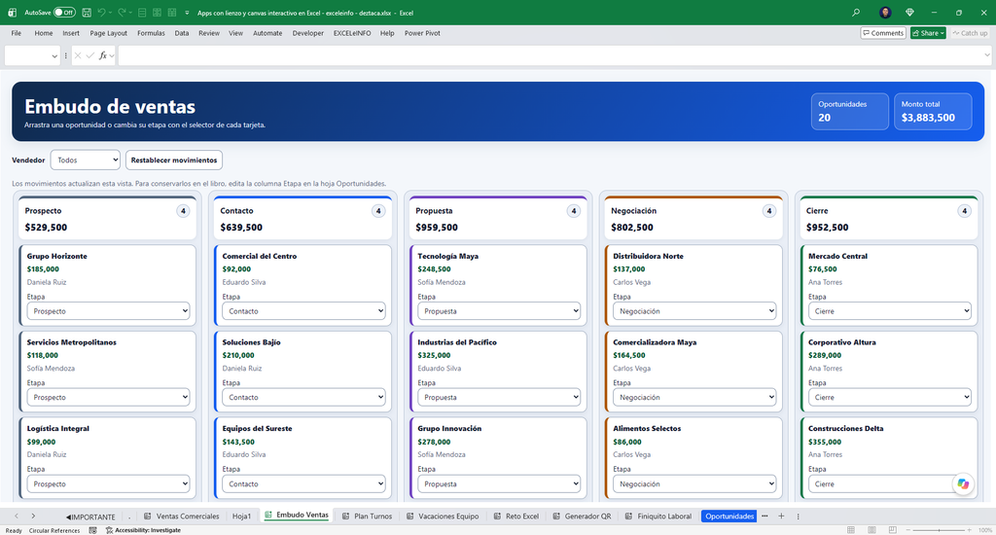The image size is (996, 535).
Task: Open the Customize Quick Access Toolbar arrow
Action: pos(187,13)
